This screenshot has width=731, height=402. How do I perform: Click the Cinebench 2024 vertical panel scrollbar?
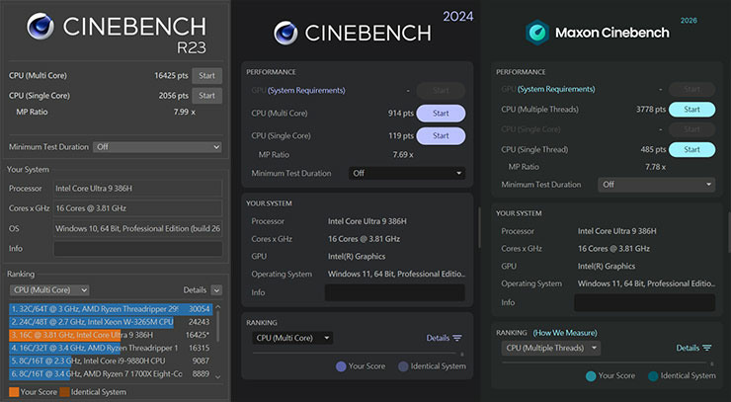pos(479,227)
